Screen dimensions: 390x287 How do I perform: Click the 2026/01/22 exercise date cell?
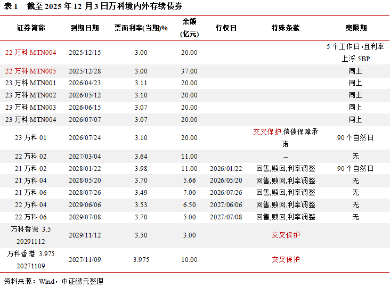coord(226,168)
